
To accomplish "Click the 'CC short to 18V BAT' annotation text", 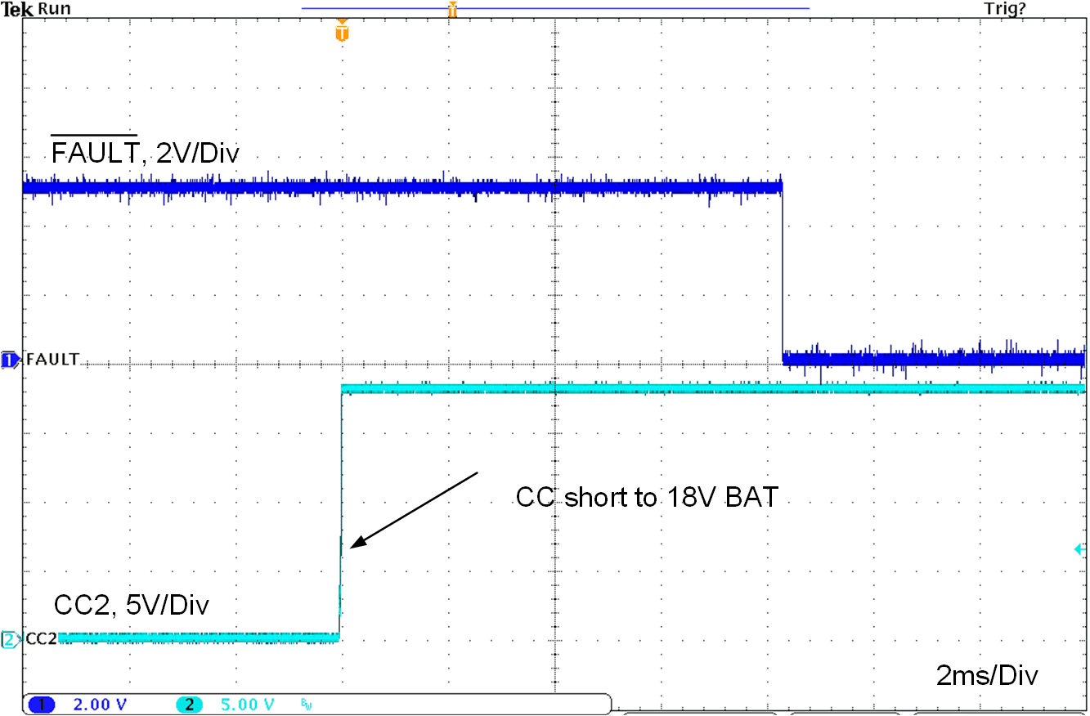I will point(646,497).
